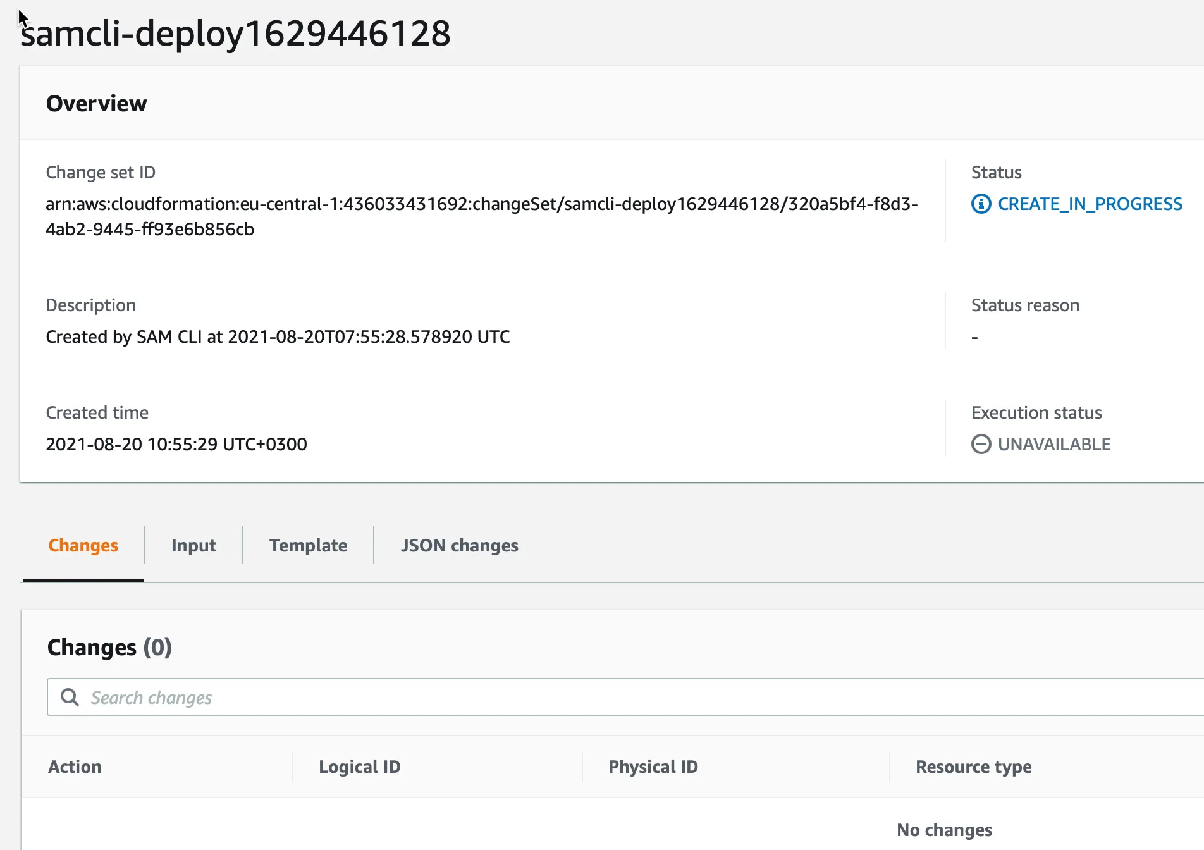Click the CREATE_IN_PROGRESS status link
Viewport: 1204px width, 850px height.
(1090, 204)
